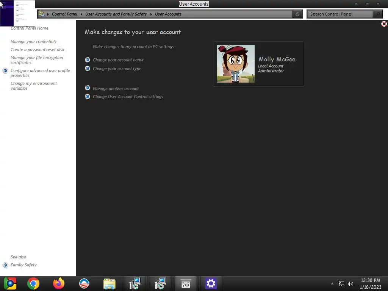Expand arrow before Control Panel breadcrumb

tap(48, 14)
